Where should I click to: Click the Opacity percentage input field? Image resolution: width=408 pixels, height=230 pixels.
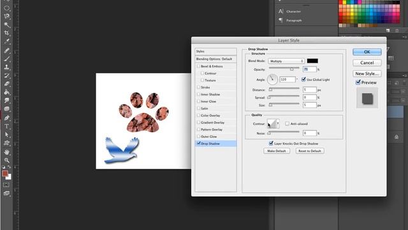pyautogui.click(x=310, y=69)
